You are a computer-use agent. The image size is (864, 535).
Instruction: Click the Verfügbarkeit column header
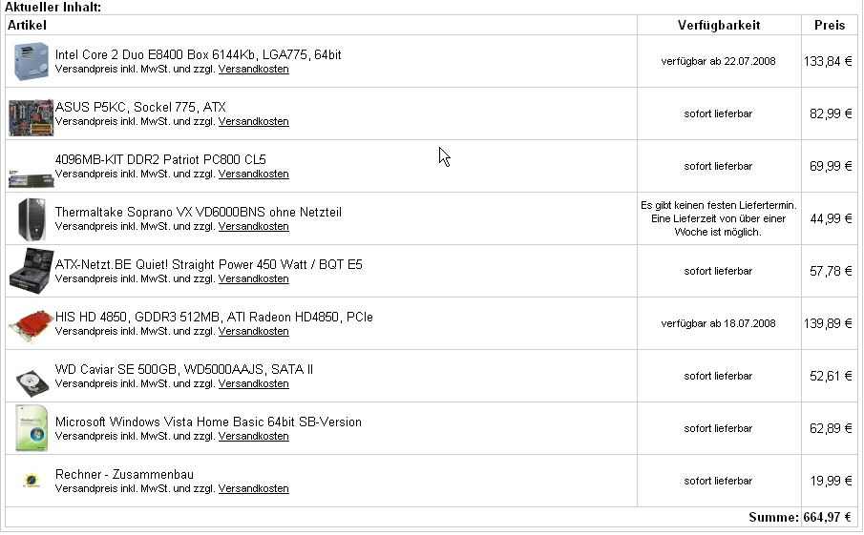719,25
